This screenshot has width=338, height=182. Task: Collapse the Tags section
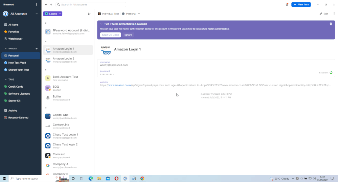point(5,79)
